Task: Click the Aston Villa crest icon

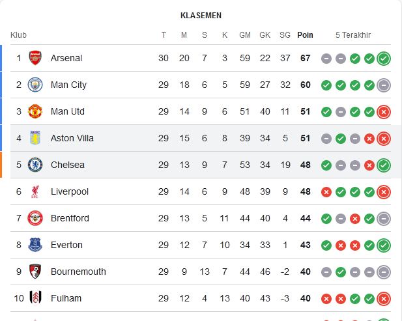Action: pos(35,138)
